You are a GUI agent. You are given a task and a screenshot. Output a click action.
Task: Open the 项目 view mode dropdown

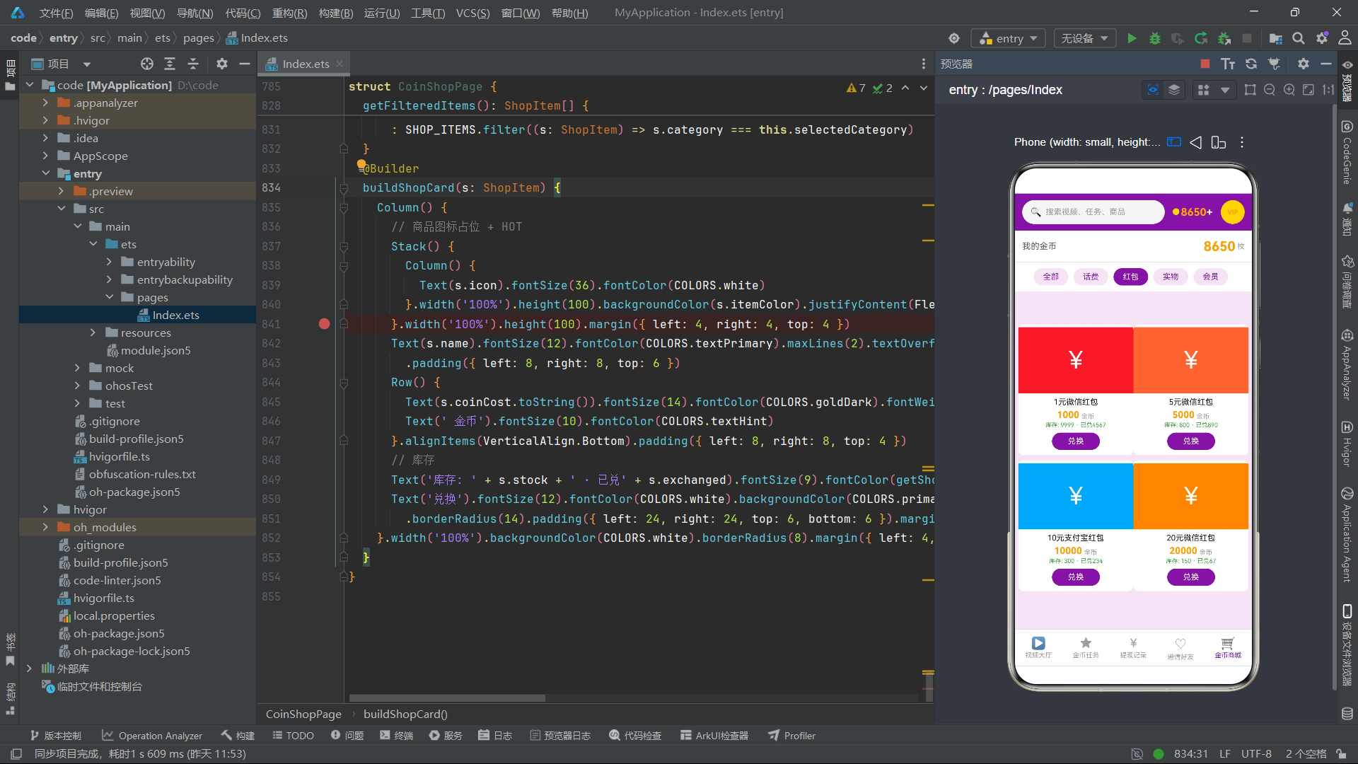87,64
